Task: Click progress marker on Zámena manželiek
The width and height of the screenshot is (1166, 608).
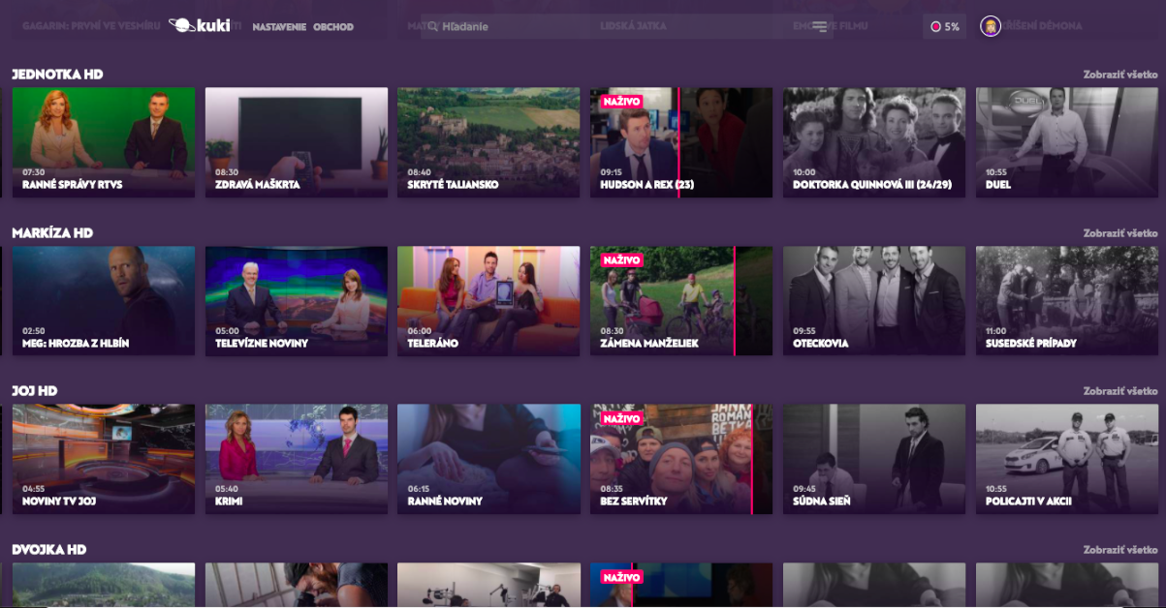Action: click(x=735, y=301)
